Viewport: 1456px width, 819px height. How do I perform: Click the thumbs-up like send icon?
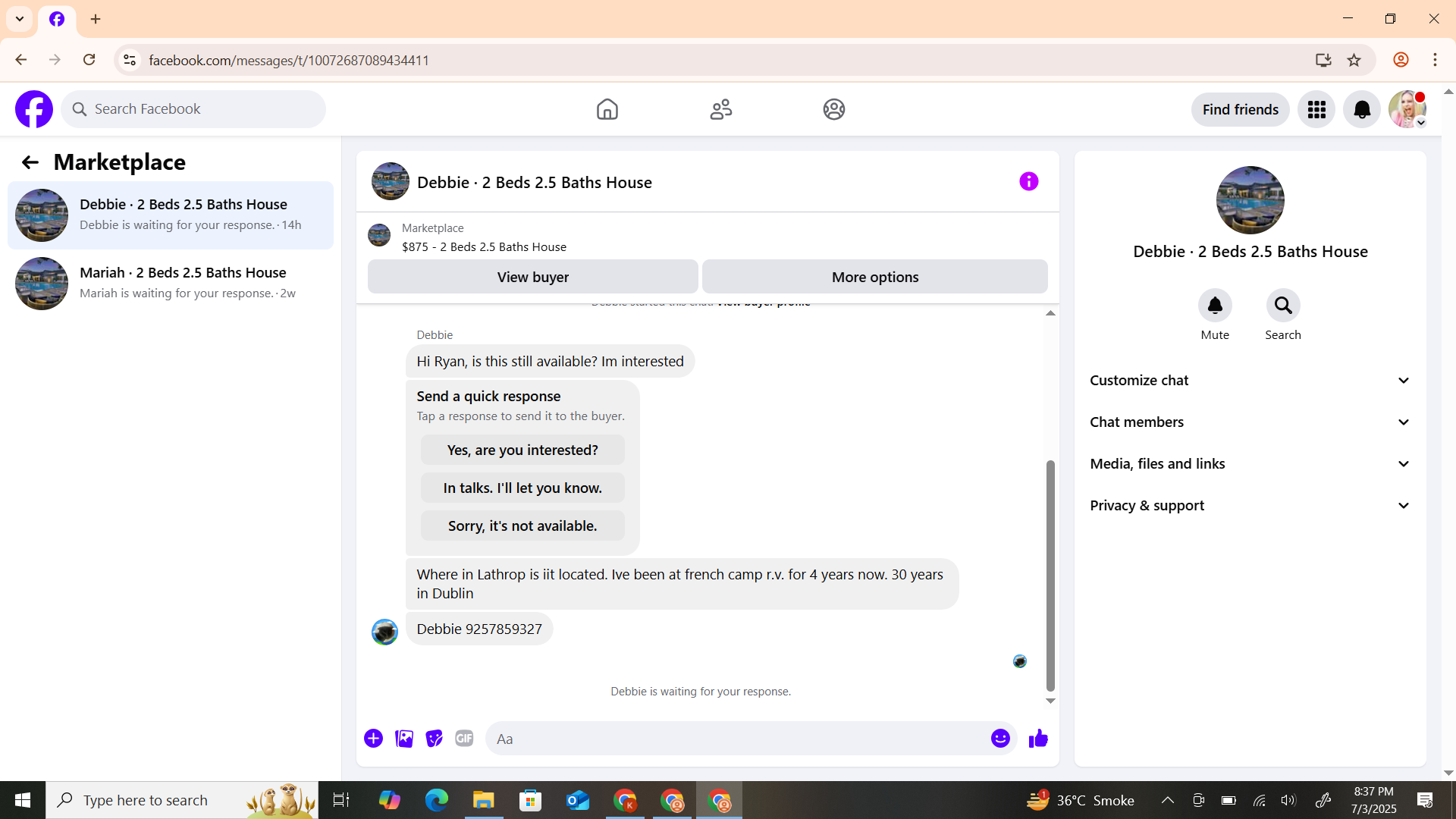1038,739
